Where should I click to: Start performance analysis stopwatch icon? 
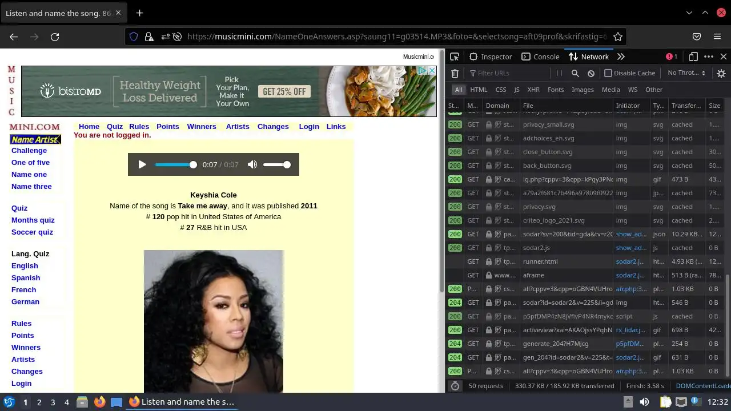point(455,386)
